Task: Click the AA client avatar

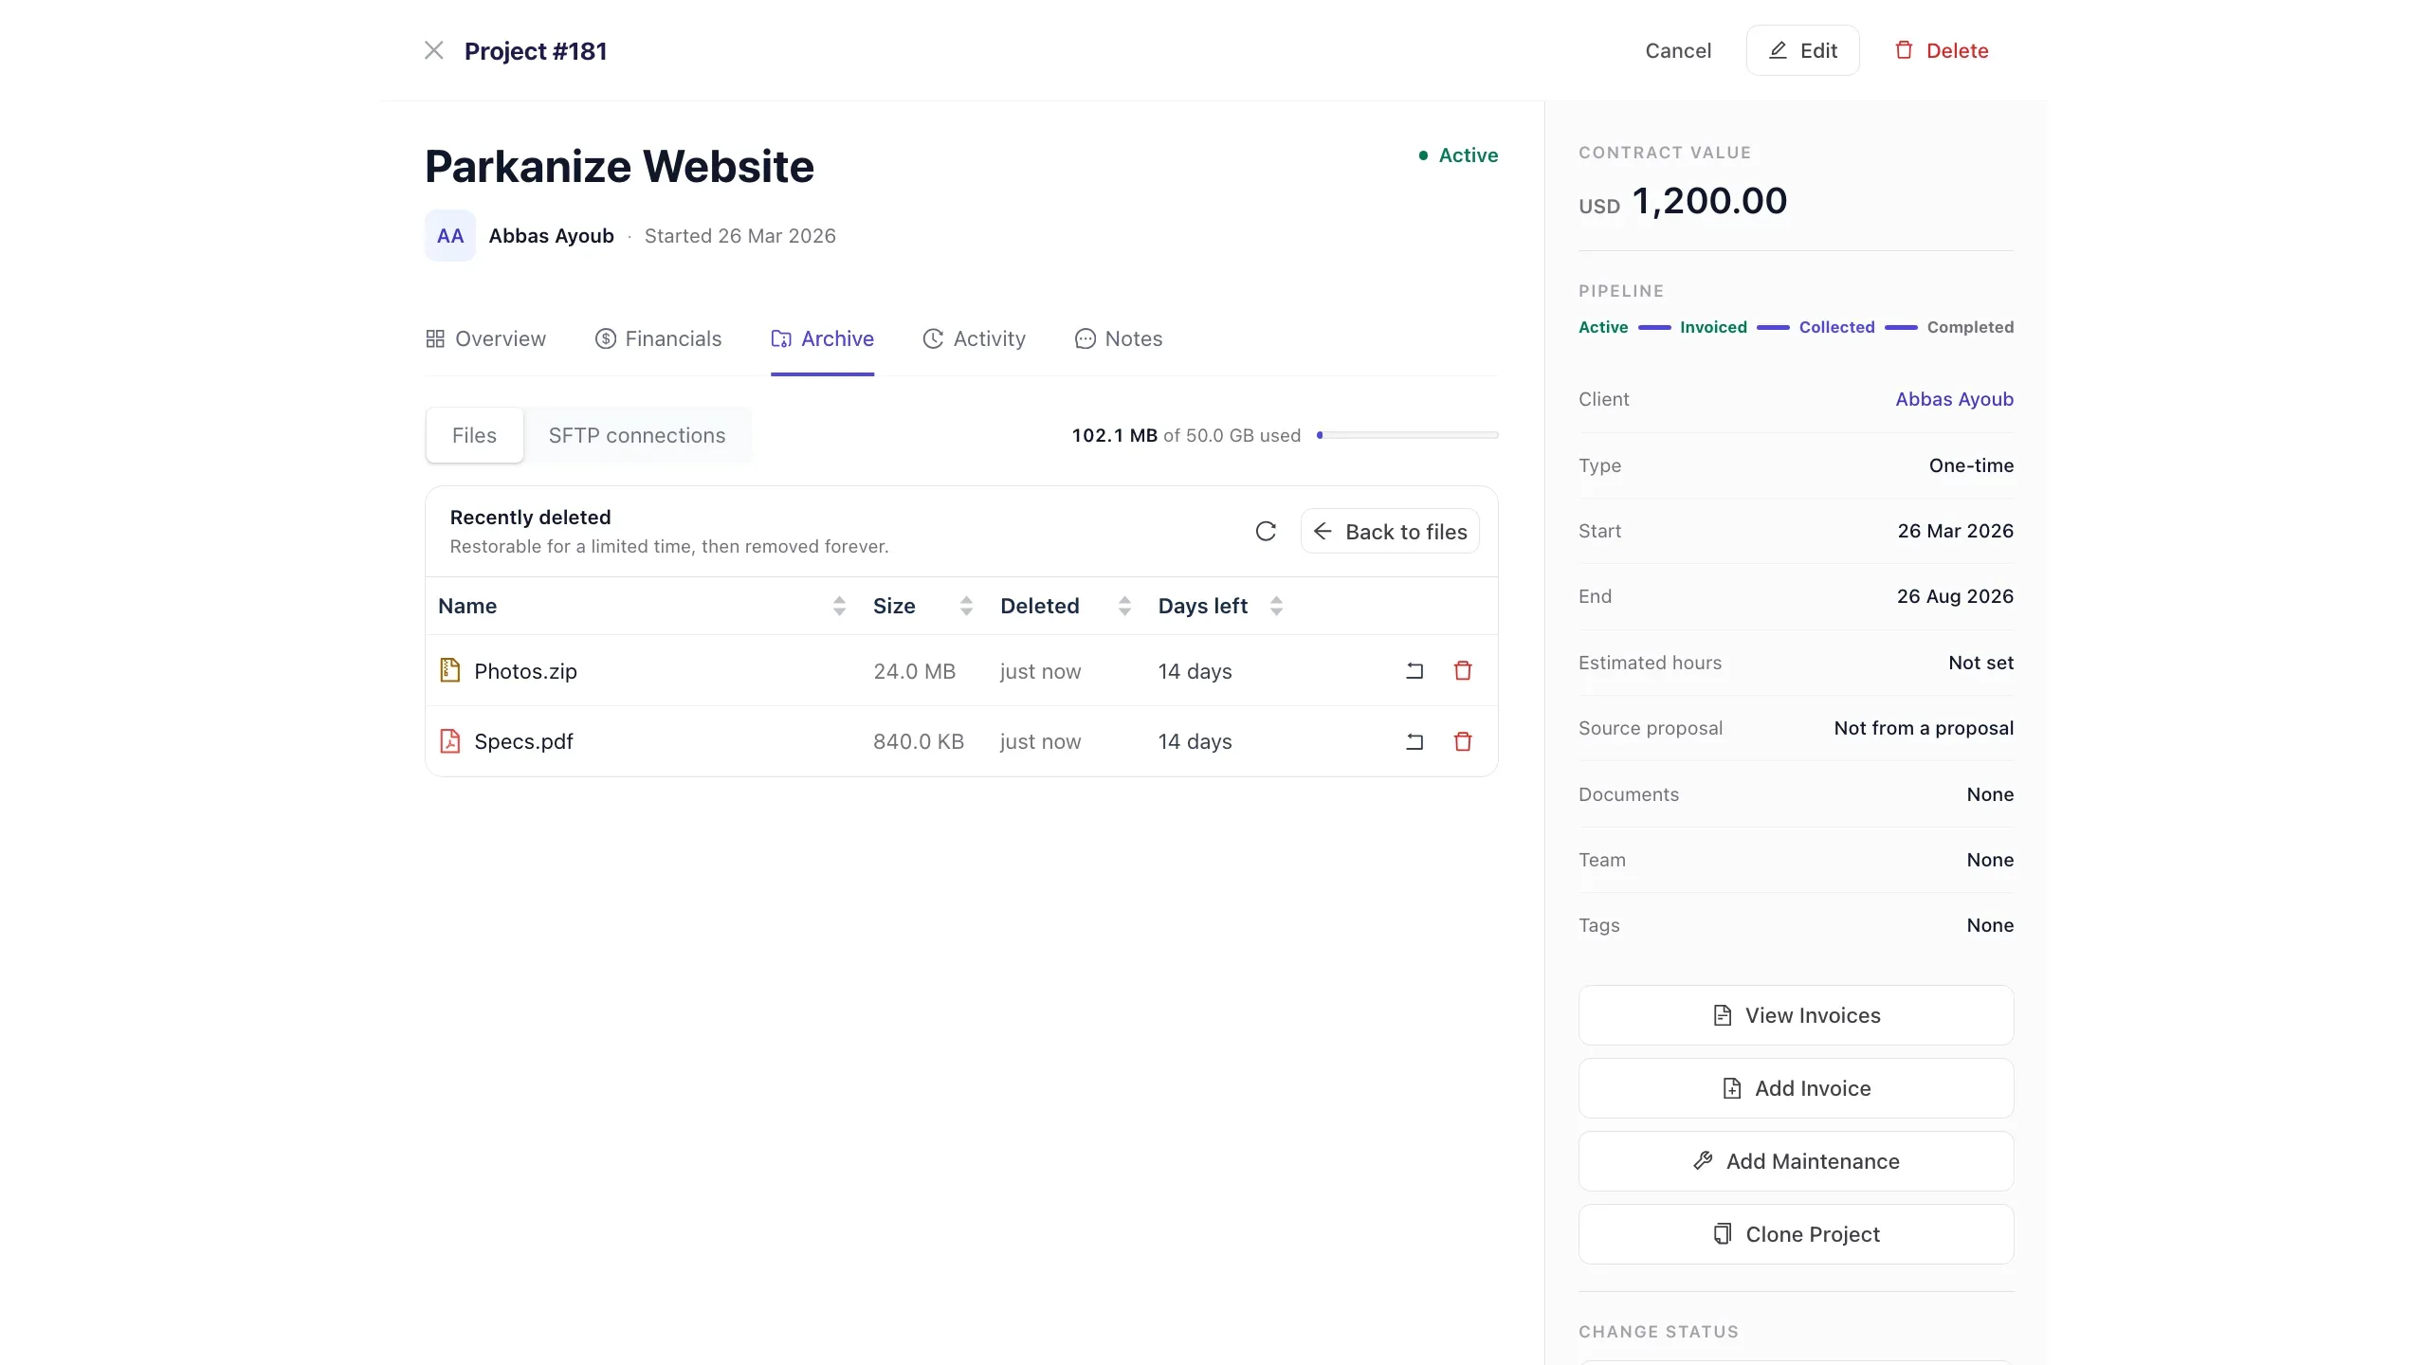Action: pos(450,236)
